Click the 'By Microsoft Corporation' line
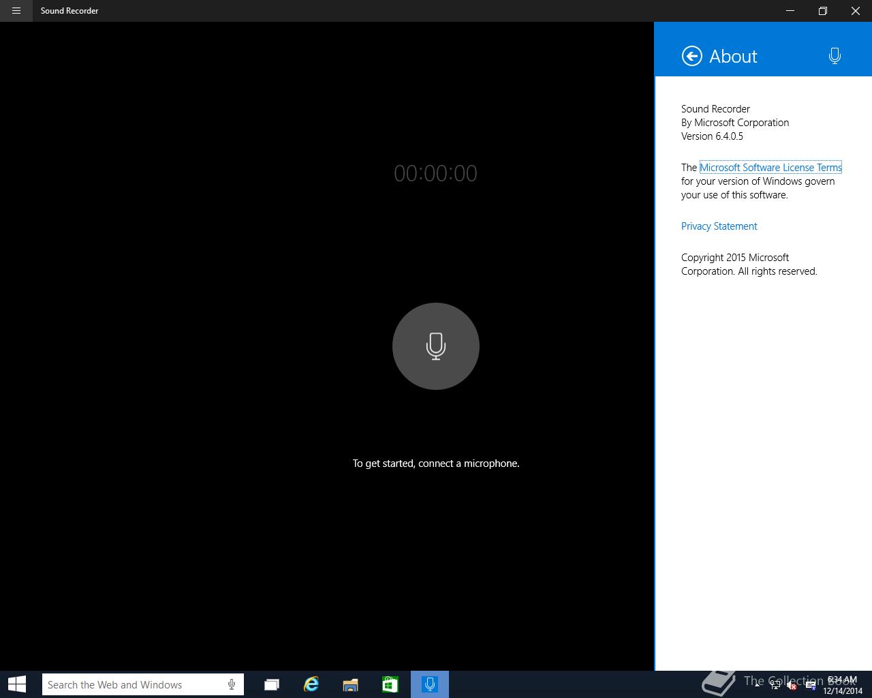Screen dimensions: 872x698 point(735,123)
